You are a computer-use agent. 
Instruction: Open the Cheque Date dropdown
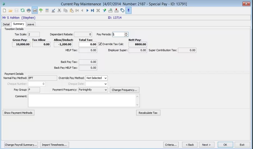pos(105,84)
